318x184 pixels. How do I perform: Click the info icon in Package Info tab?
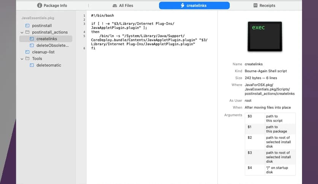(40, 5)
